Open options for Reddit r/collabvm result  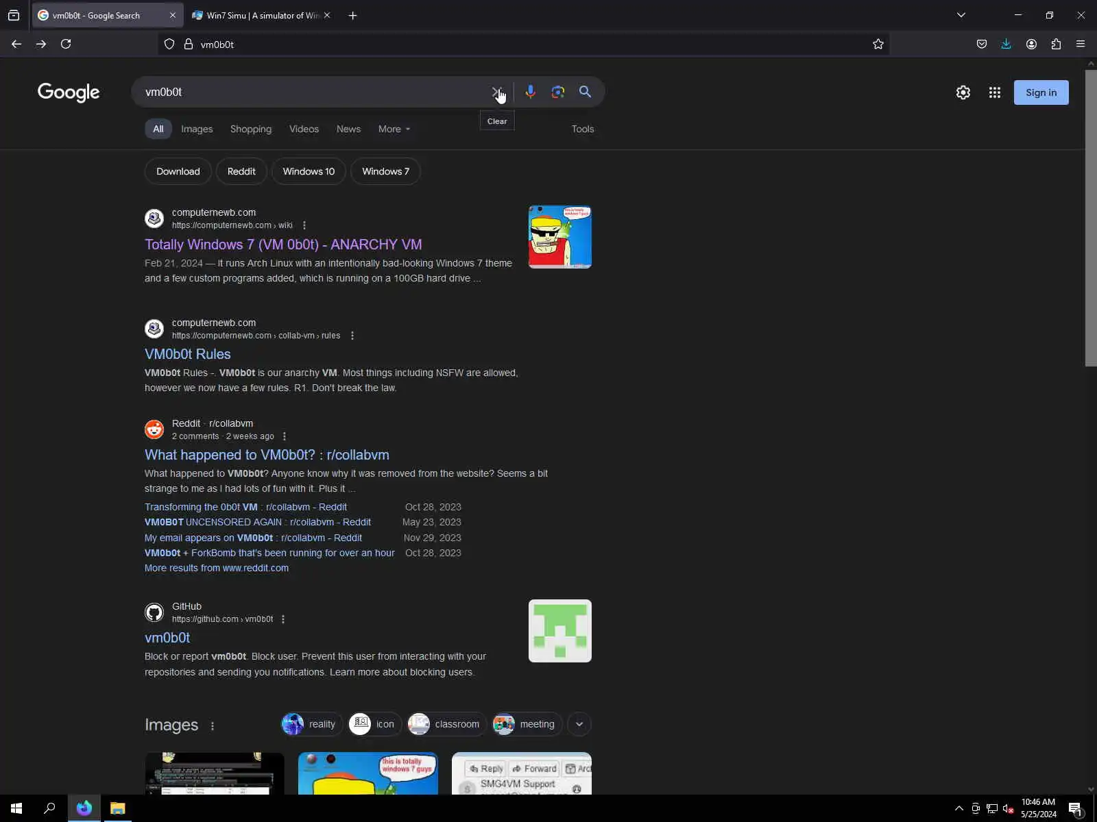(x=285, y=436)
